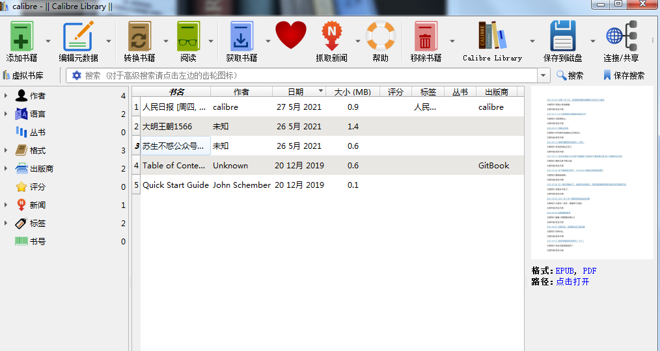Click the Search (搜索) magnifier button
Viewport: 660px width, 351px height.
pyautogui.click(x=570, y=75)
